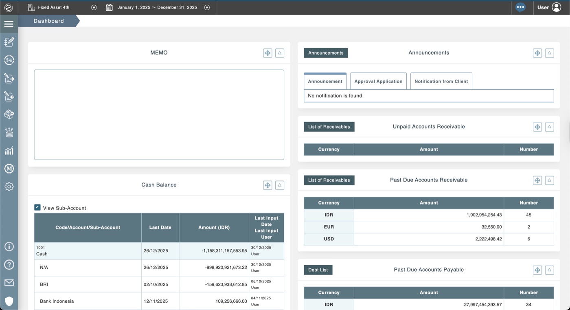570x310 pixels.
Task: Open List of Receivables for Past Due Accounts Receivable
Action: click(329, 180)
